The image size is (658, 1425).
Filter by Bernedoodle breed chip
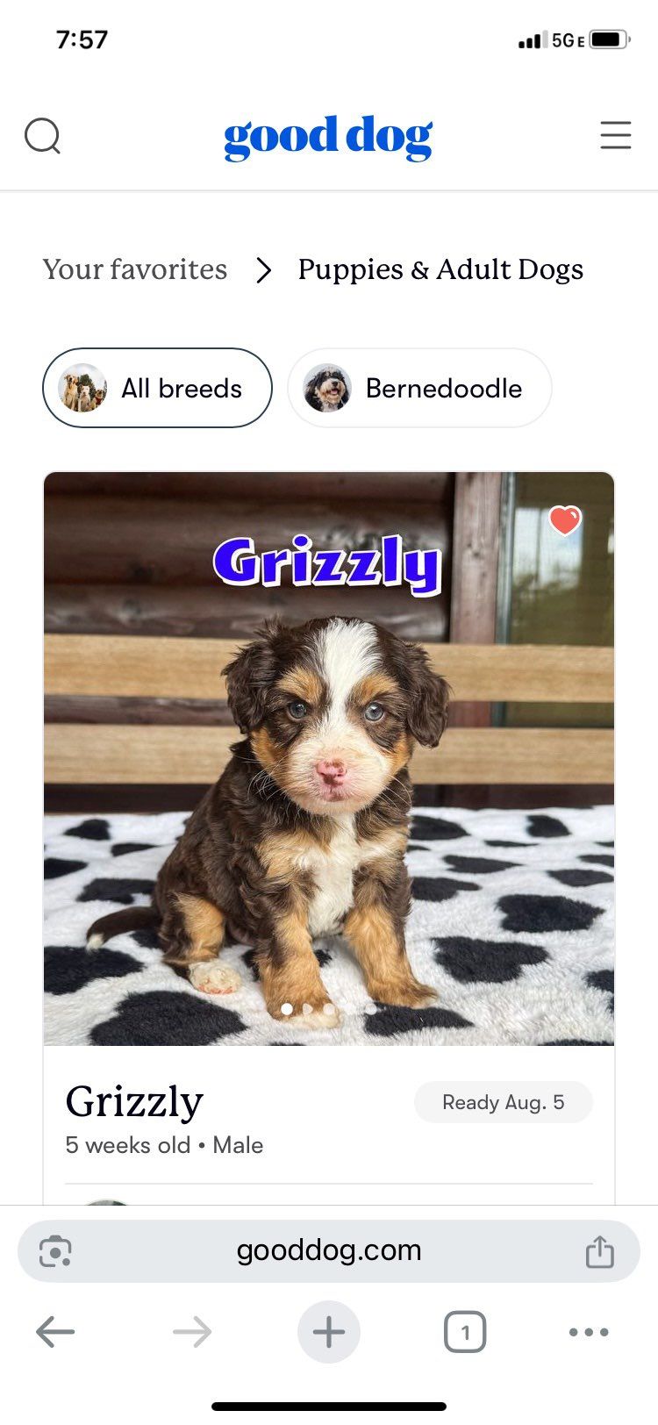(419, 388)
